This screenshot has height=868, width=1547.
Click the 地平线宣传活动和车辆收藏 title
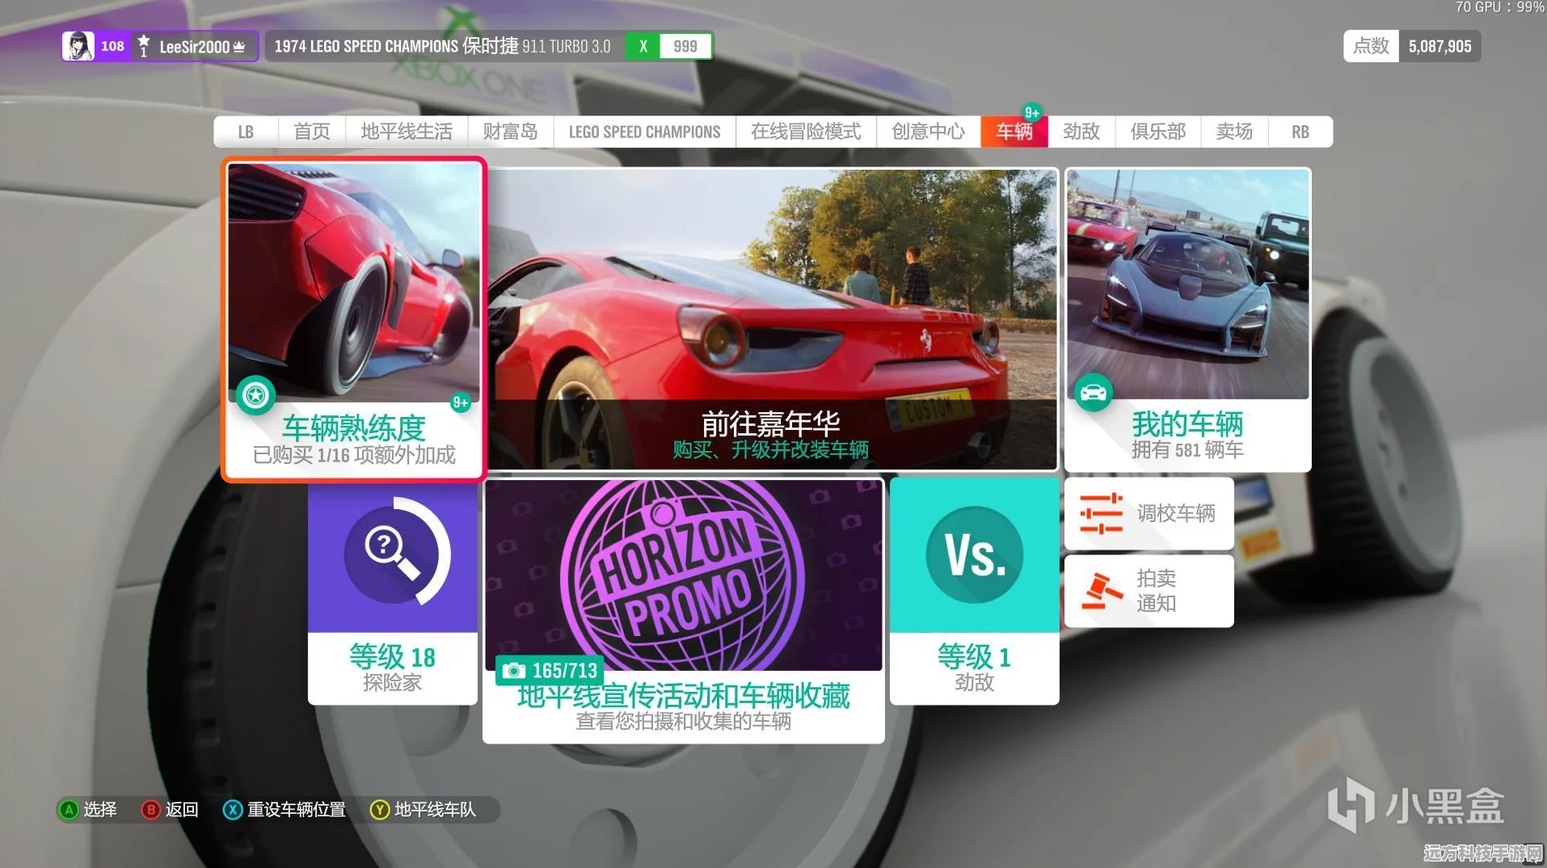683,695
